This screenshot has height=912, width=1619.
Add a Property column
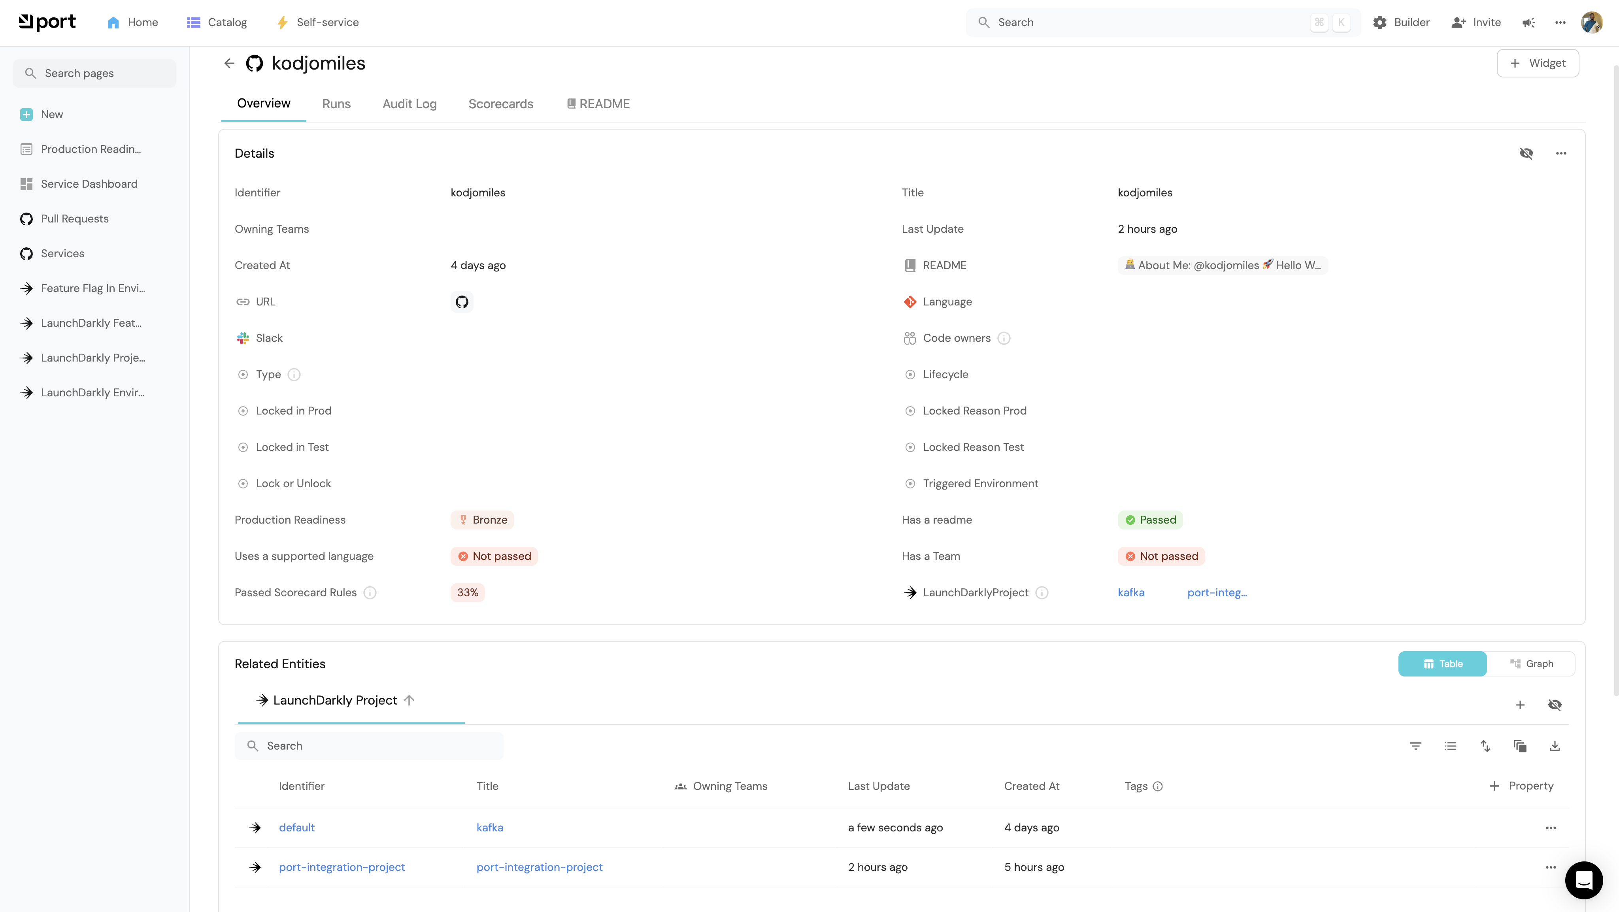[x=1521, y=786]
